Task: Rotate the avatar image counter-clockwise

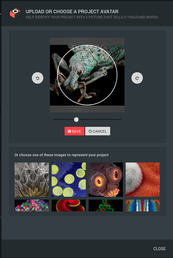Action: tap(38, 78)
